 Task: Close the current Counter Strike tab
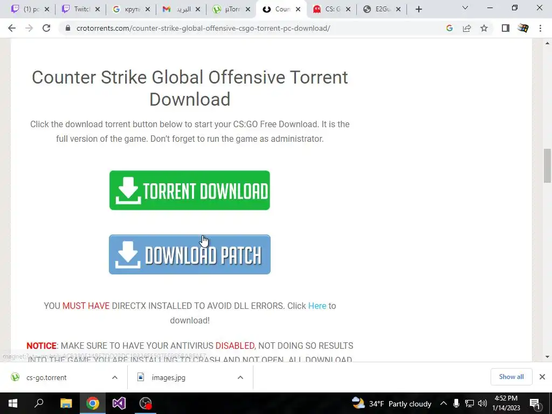tap(298, 9)
